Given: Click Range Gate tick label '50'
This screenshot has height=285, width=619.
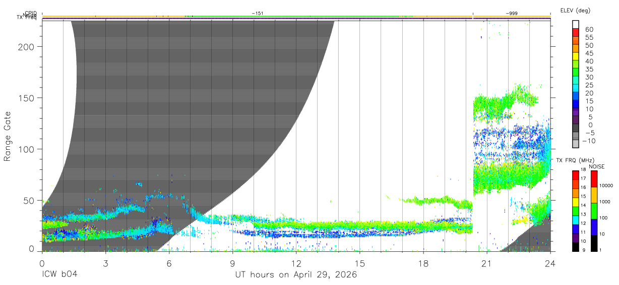Looking at the screenshot, I should pos(30,201).
